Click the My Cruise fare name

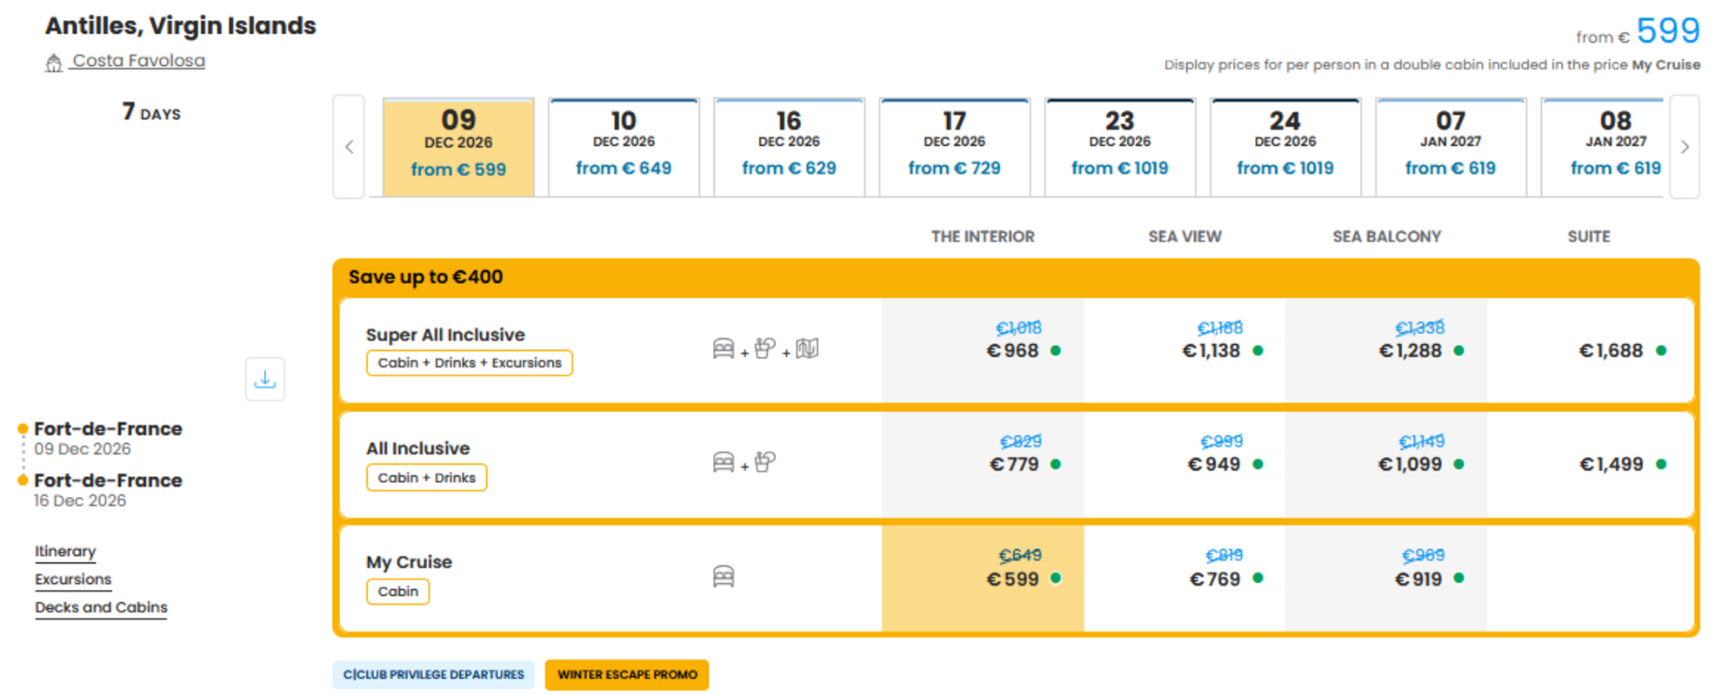click(409, 562)
